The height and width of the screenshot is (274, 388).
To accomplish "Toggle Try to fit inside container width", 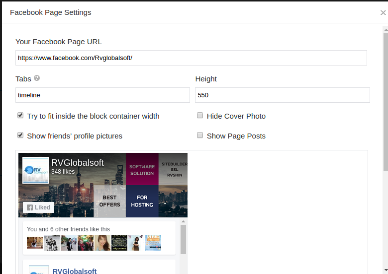I will [20, 115].
